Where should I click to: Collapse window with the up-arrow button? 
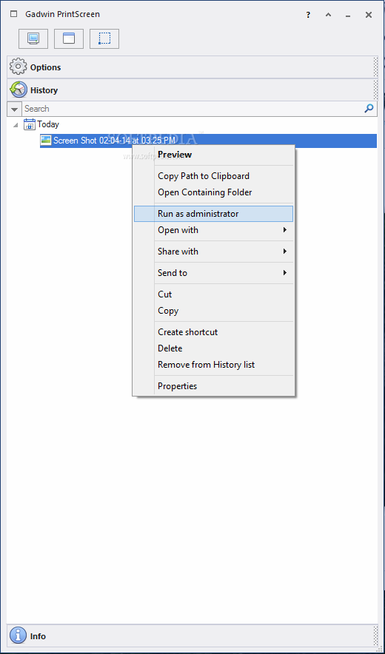click(328, 15)
